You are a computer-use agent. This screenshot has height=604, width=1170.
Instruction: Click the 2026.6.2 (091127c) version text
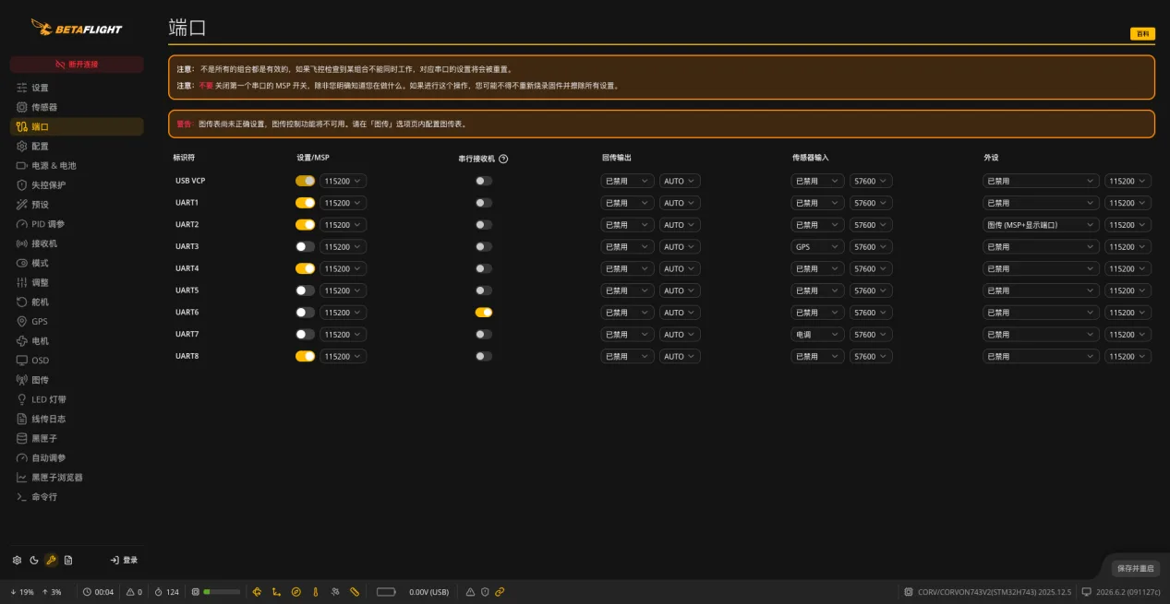click(x=1128, y=592)
